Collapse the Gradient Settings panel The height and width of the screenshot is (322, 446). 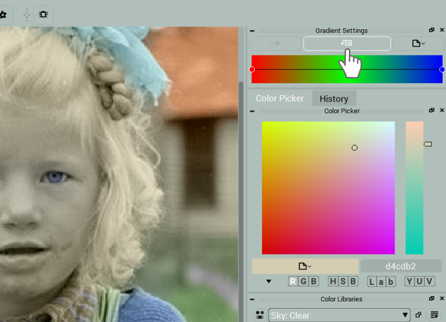252,31
